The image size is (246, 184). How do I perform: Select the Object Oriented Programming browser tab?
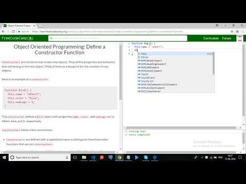pos(19,26)
